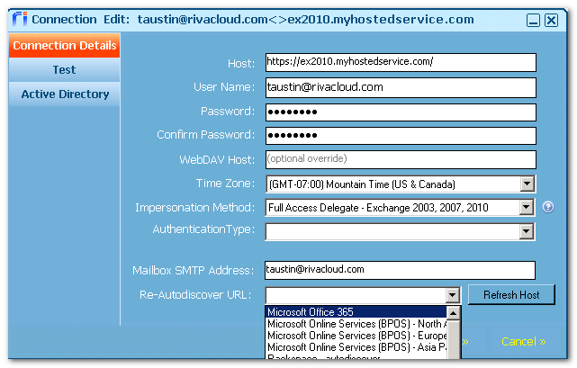Select the Connection Details tab

tap(65, 45)
